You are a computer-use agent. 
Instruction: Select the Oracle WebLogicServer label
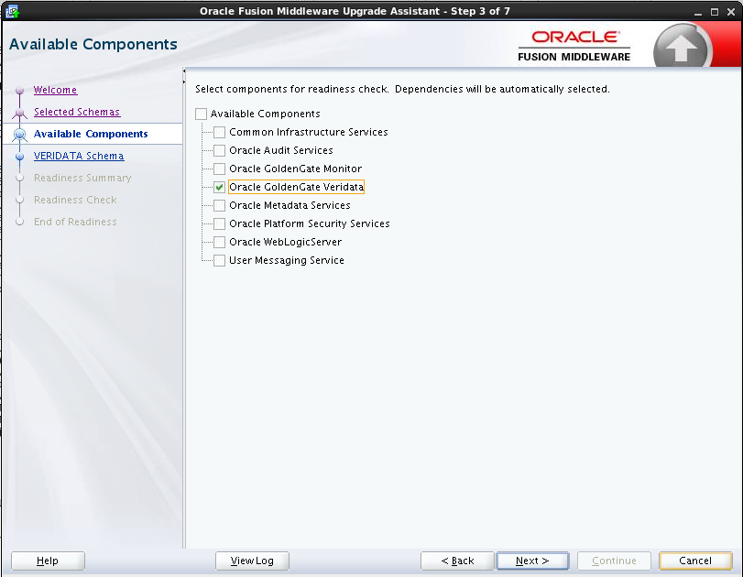[285, 242]
